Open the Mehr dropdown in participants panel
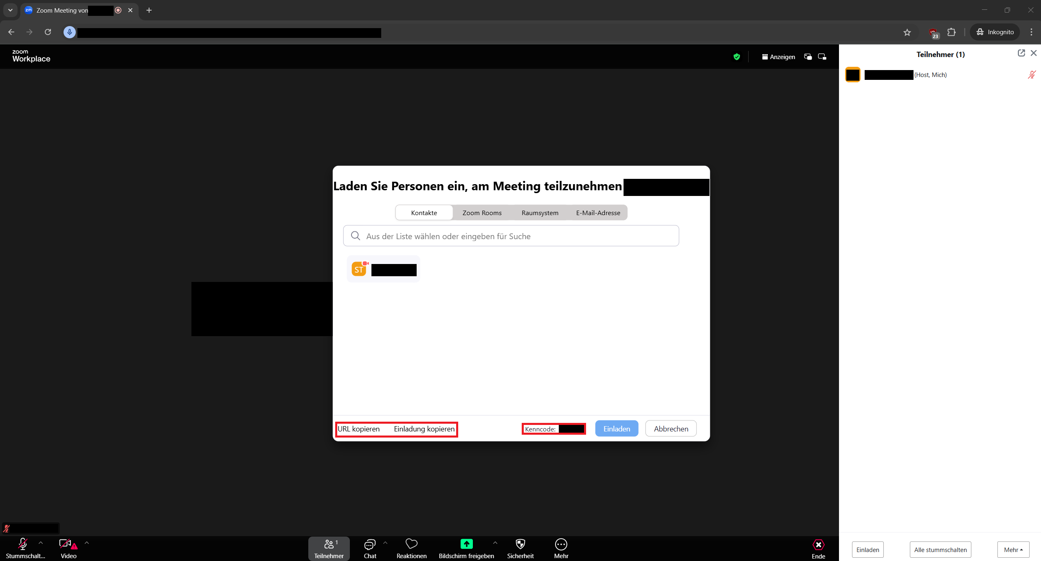The width and height of the screenshot is (1041, 561). coord(1013,550)
